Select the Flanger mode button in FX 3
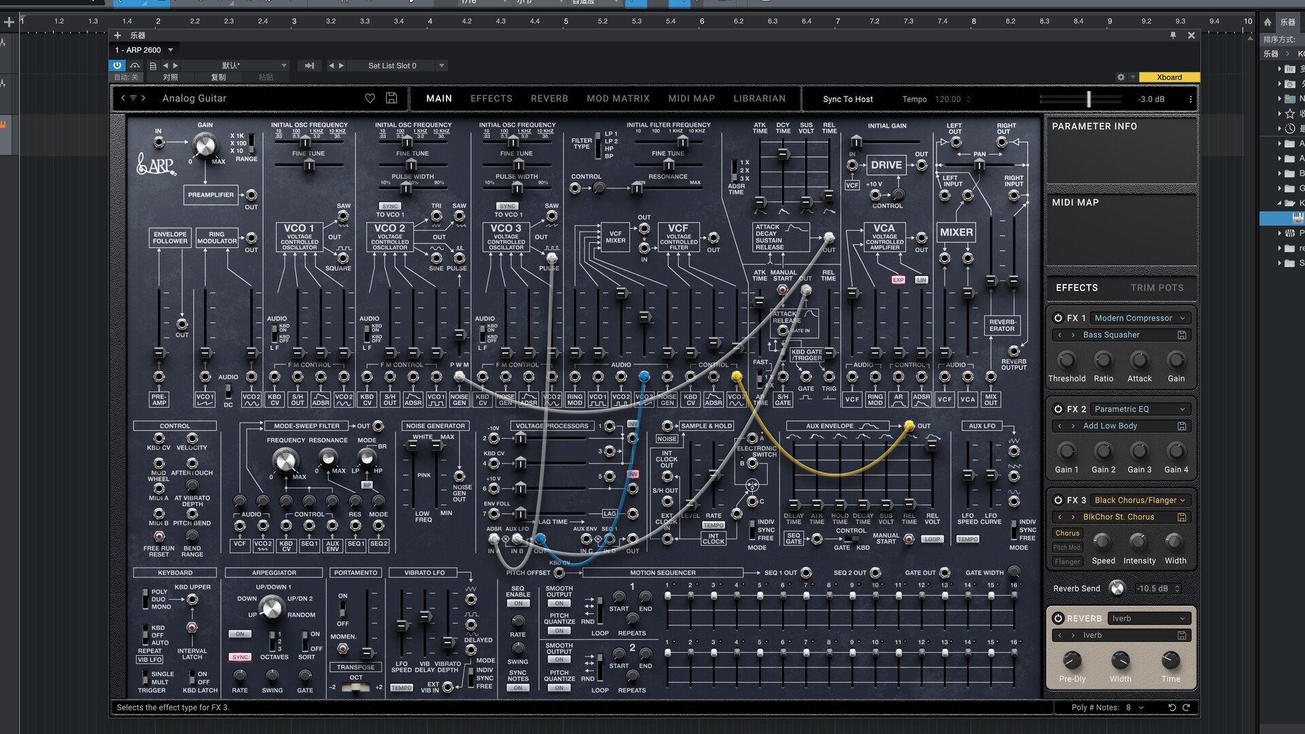Viewport: 1305px width, 734px height. (x=1068, y=561)
